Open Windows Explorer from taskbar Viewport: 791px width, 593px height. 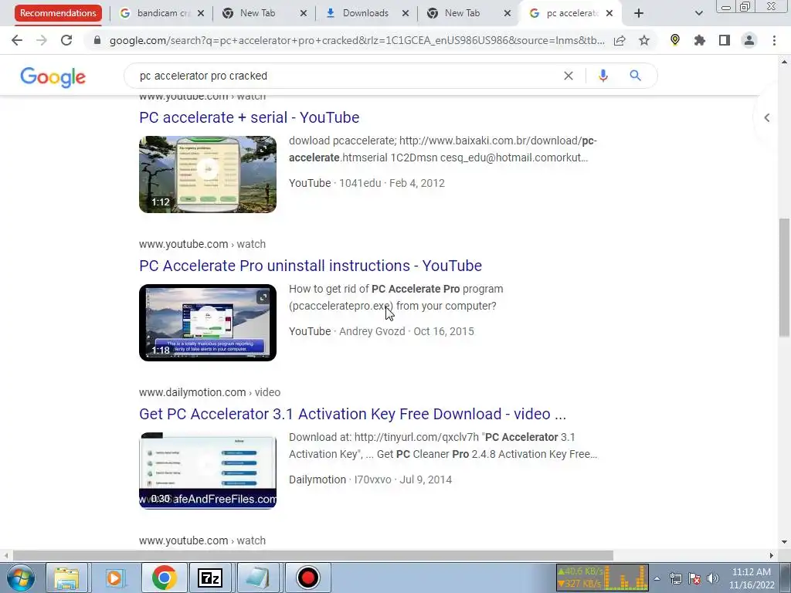coord(66,578)
